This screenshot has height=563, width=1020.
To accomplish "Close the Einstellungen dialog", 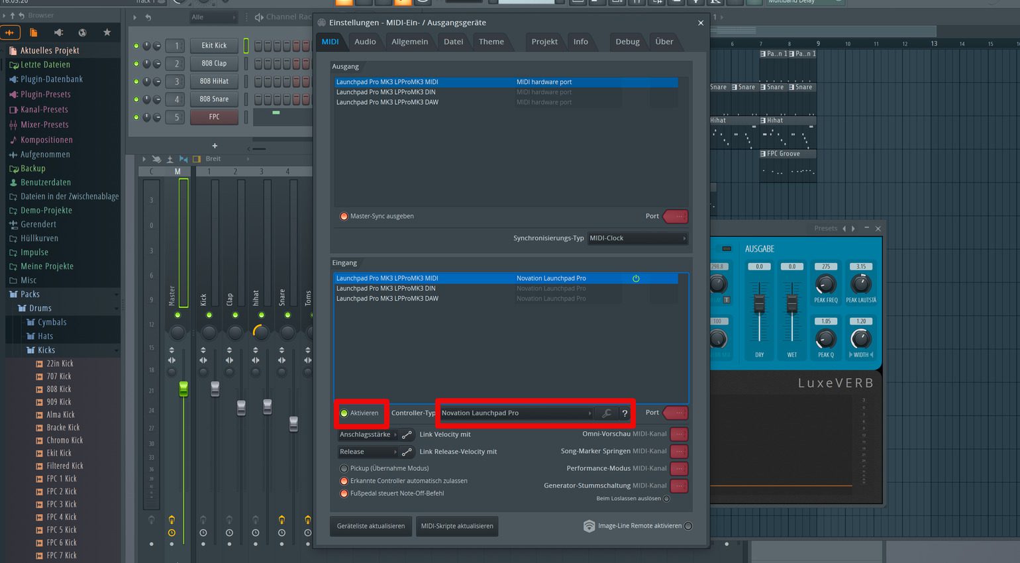I will tap(701, 23).
